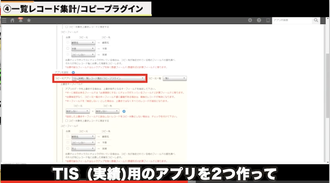
Task: Click the page vertical scrollbar
Action: click(x=327, y=82)
